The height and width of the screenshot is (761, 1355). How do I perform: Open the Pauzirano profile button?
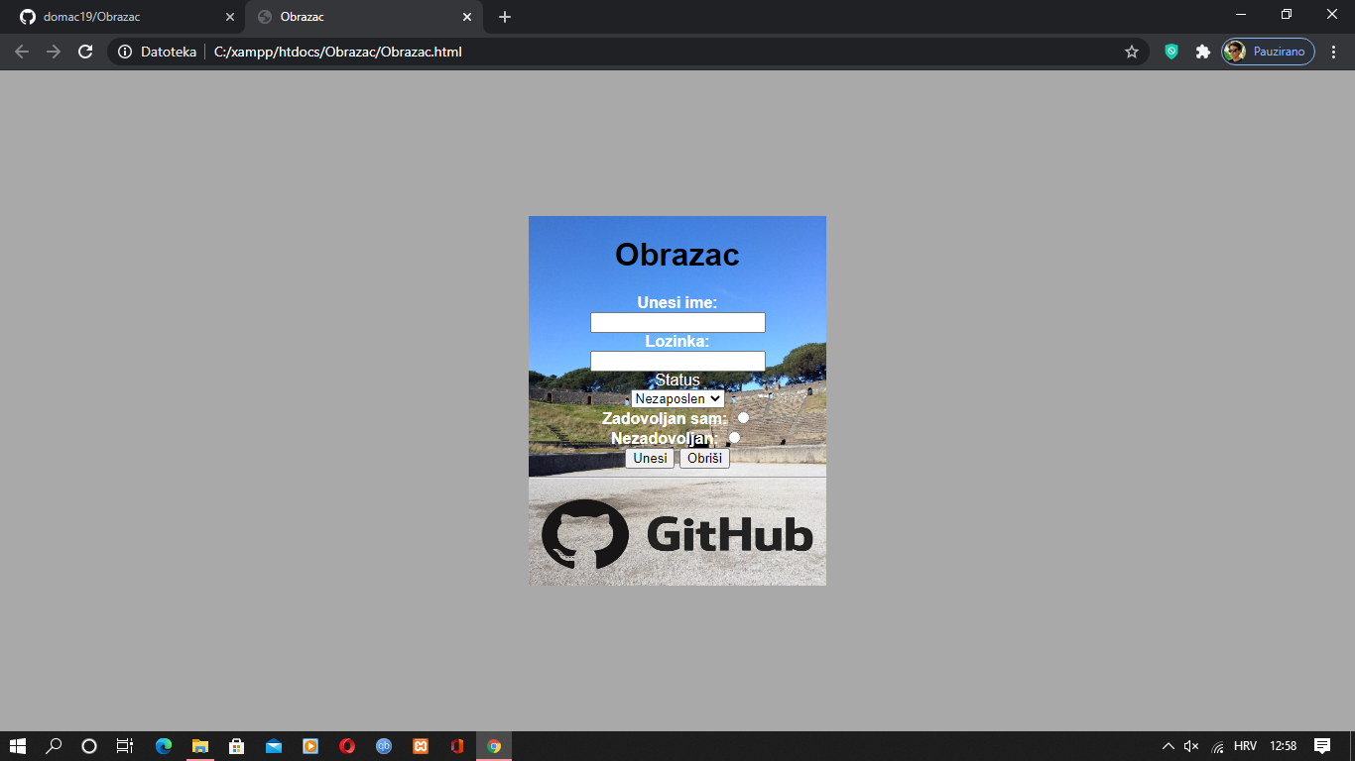coord(1268,52)
